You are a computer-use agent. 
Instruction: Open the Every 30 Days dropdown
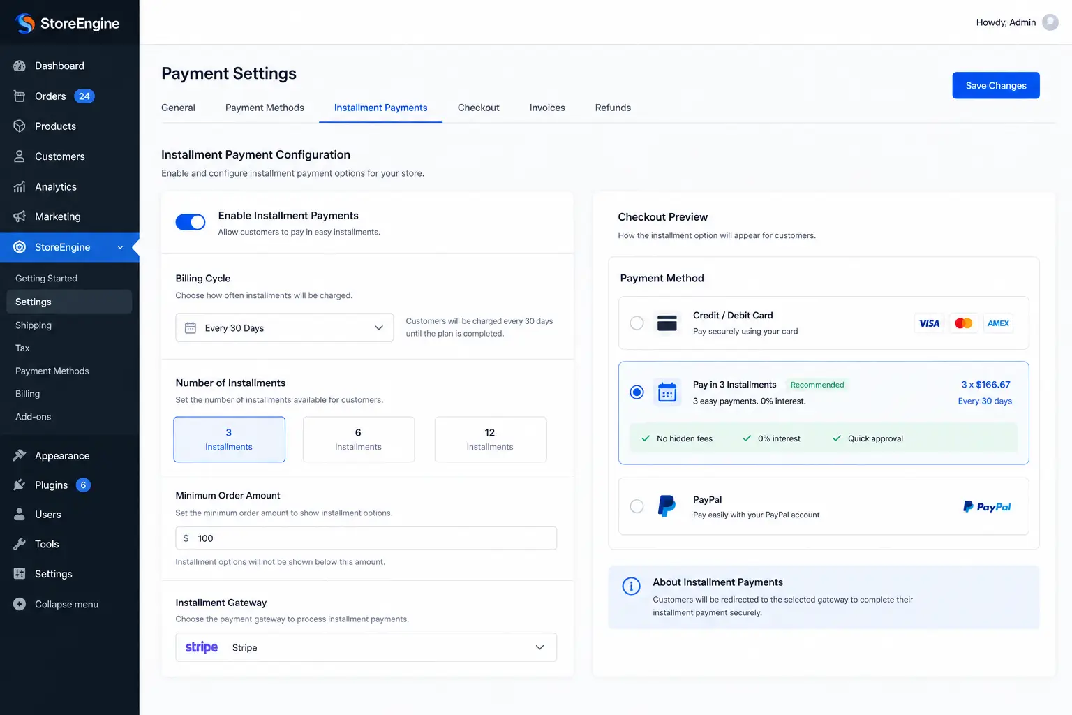click(x=285, y=327)
